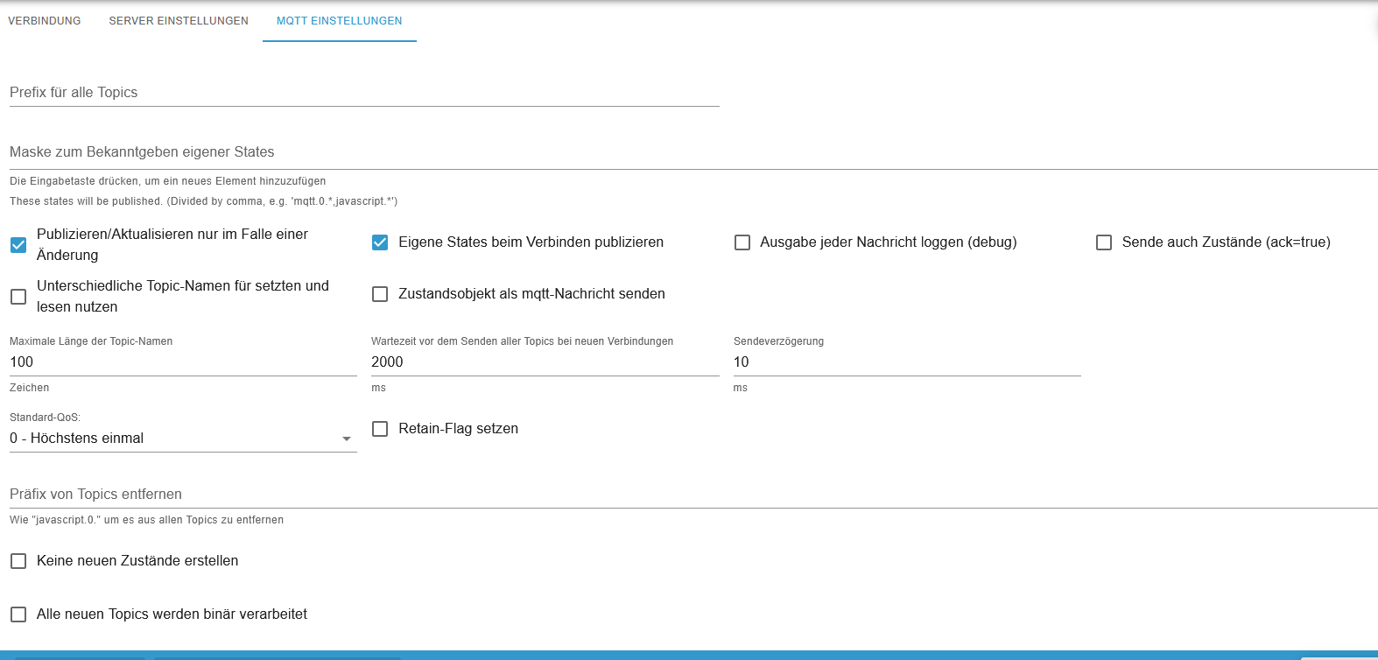Tick Zustandsobjekt als mqtt-Nachricht senden

(380, 294)
